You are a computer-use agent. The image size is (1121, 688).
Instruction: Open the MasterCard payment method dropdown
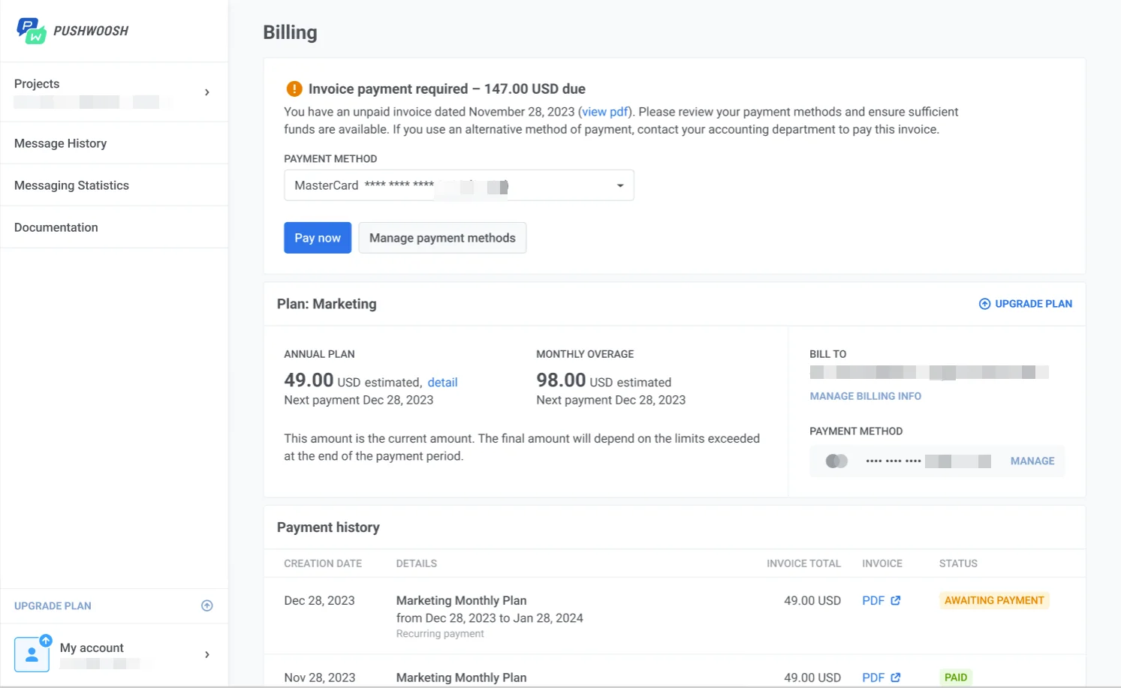(620, 185)
